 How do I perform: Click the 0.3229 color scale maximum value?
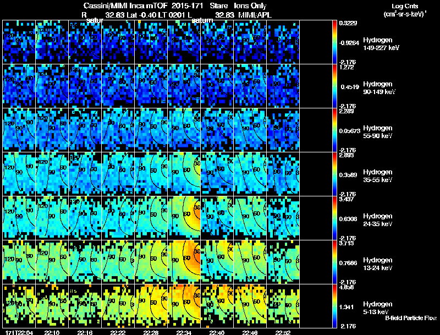pos(348,23)
